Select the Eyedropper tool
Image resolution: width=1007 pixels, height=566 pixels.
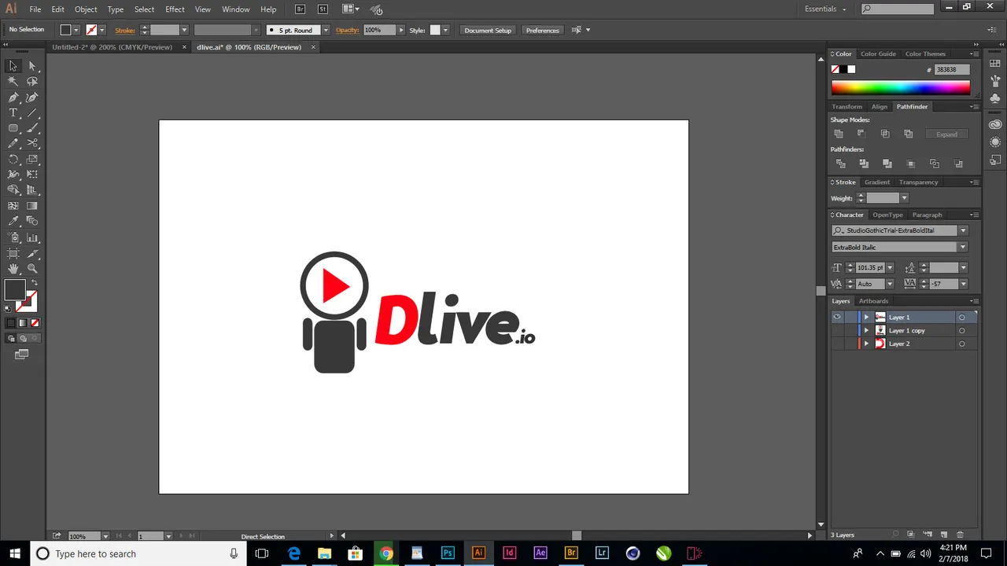(13, 222)
